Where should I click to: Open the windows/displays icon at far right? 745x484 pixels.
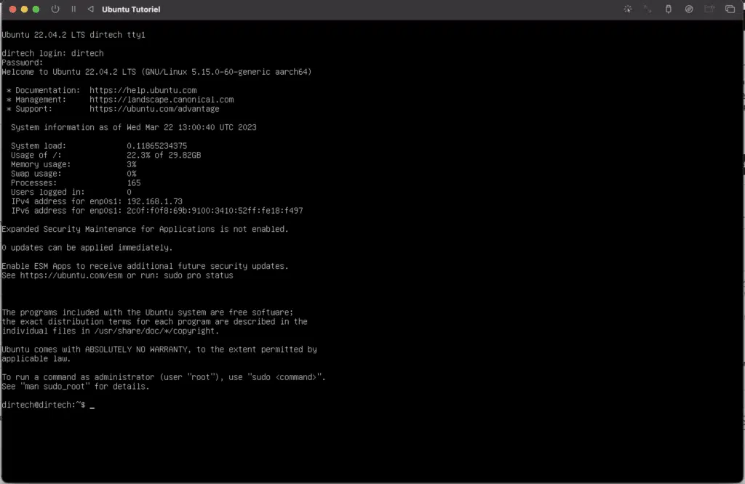[x=730, y=9]
